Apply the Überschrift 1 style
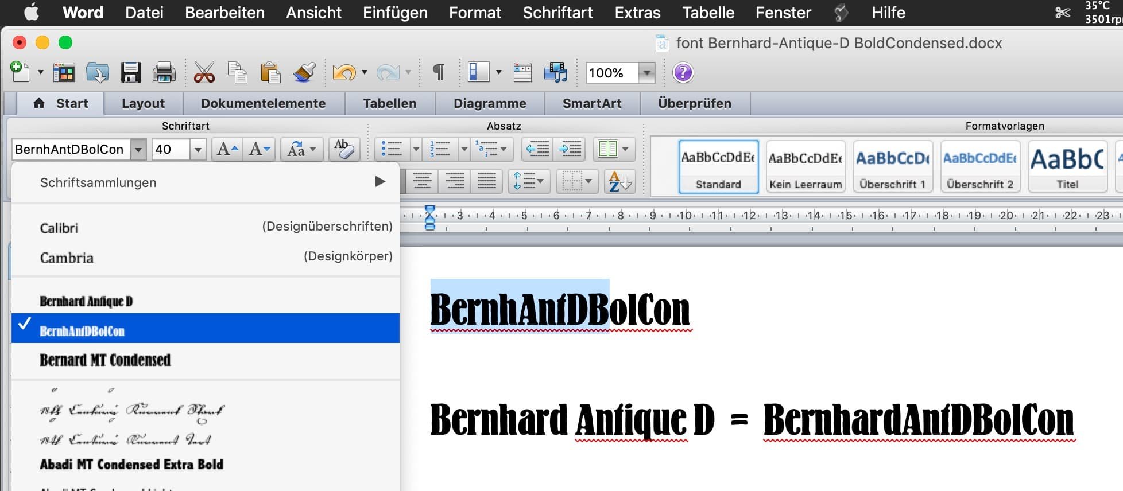Image resolution: width=1123 pixels, height=491 pixels. 892,166
